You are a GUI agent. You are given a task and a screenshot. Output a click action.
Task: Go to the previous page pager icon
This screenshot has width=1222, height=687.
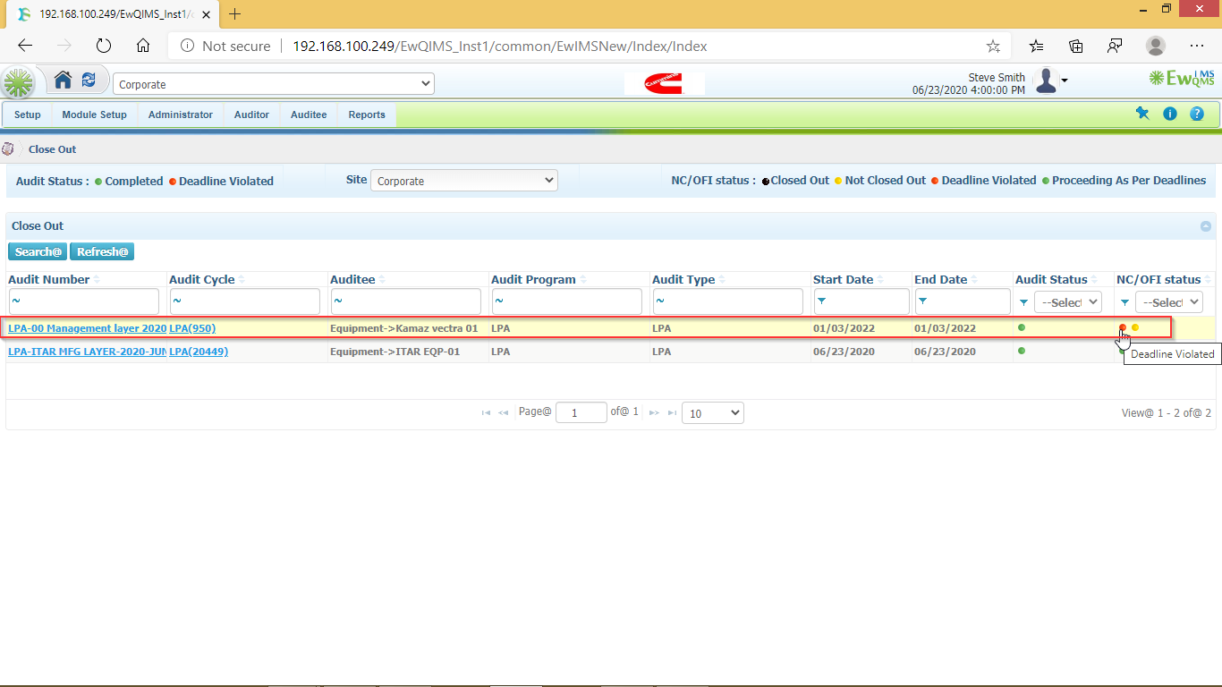[504, 412]
